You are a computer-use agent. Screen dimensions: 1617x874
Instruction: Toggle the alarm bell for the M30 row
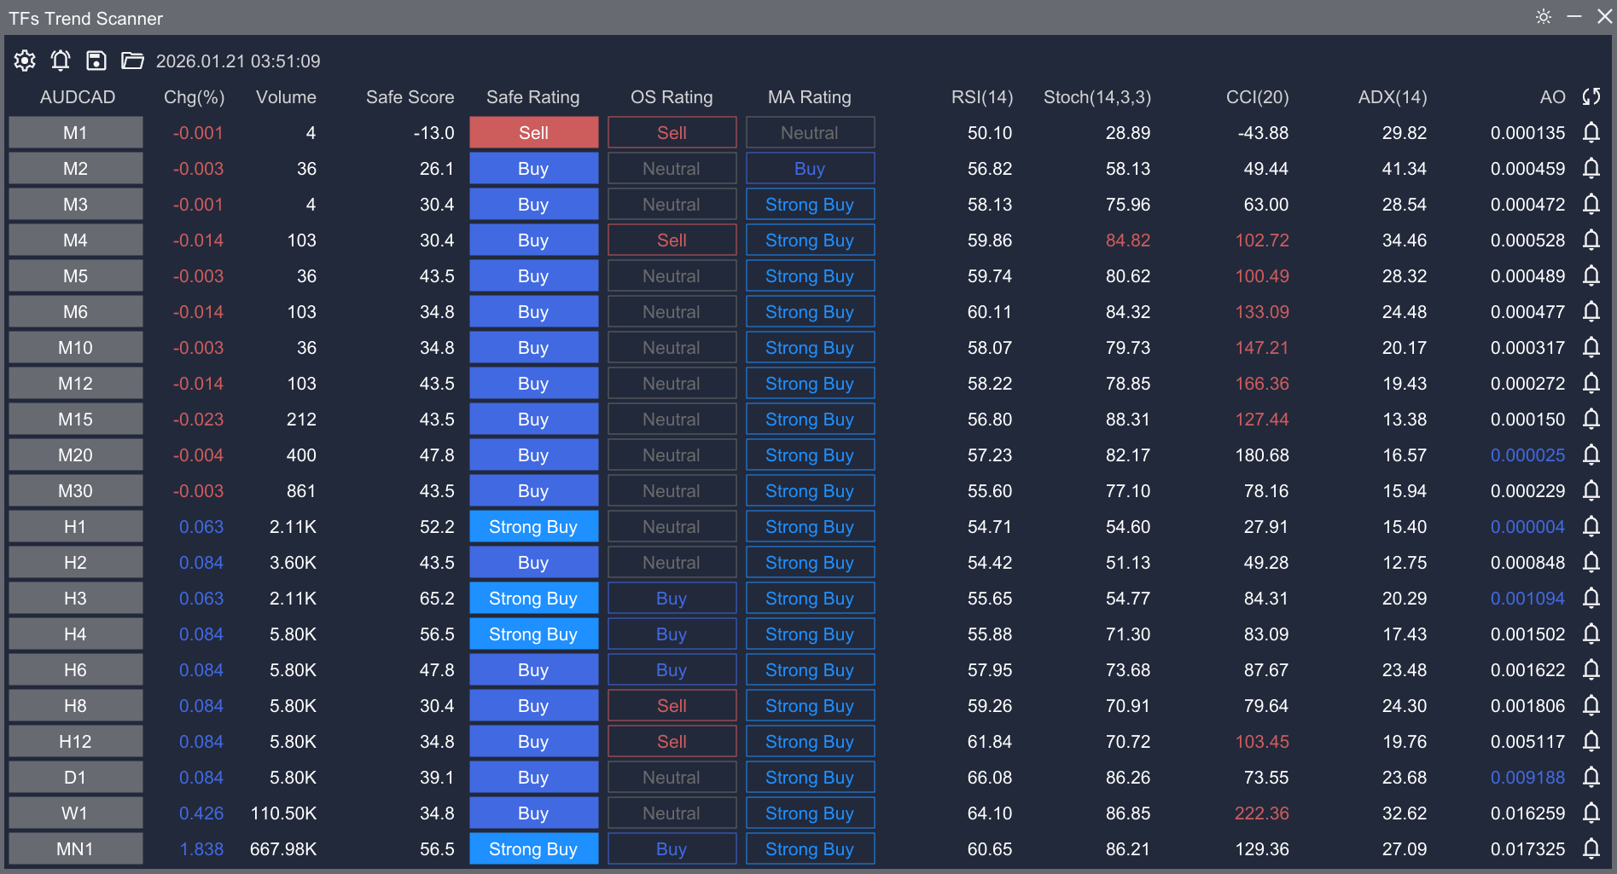coord(1591,490)
